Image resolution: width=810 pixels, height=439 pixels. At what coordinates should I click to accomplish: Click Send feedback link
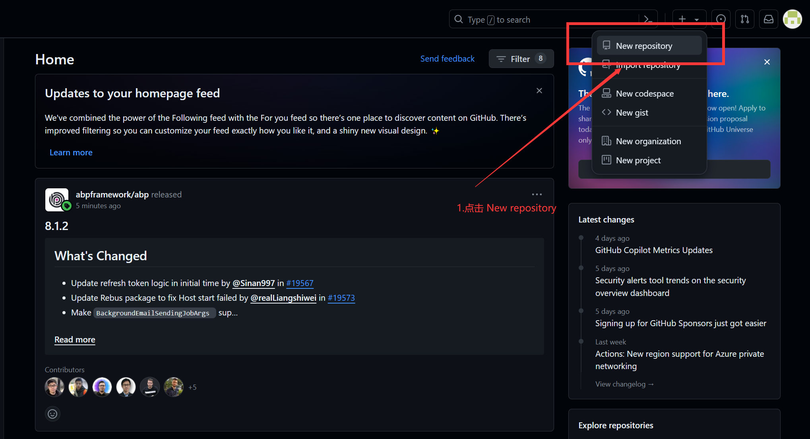[448, 59]
